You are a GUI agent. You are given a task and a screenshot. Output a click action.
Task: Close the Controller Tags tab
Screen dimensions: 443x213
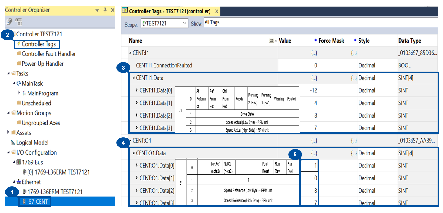pyautogui.click(x=216, y=12)
